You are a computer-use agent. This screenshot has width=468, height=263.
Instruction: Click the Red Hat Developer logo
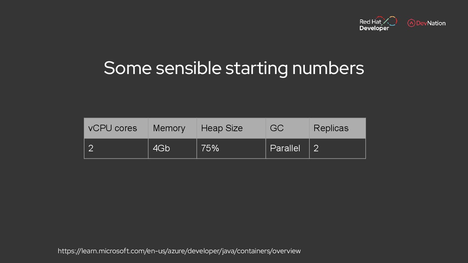tap(378, 24)
